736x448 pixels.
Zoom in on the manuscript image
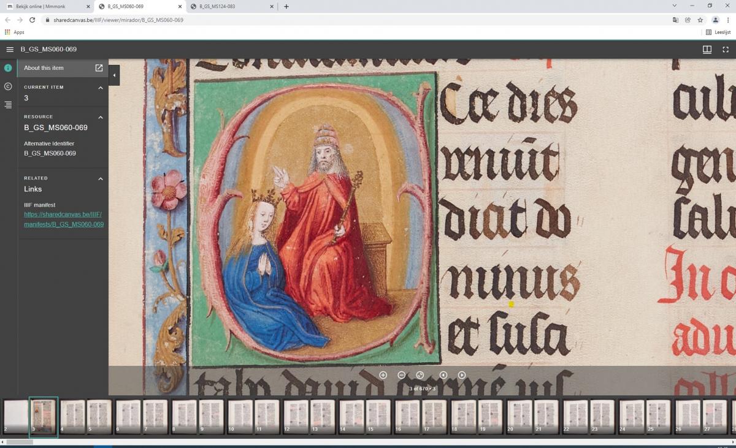tap(383, 375)
